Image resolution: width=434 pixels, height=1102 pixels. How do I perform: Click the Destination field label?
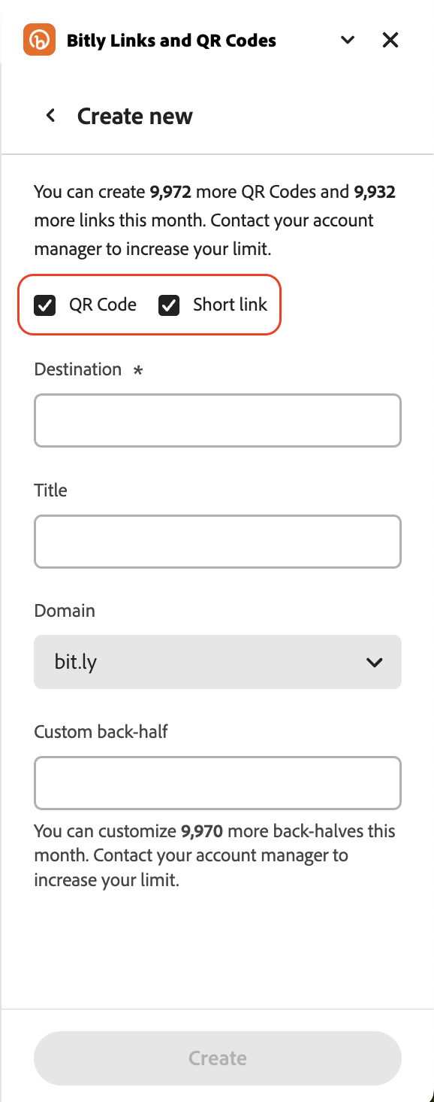point(78,369)
